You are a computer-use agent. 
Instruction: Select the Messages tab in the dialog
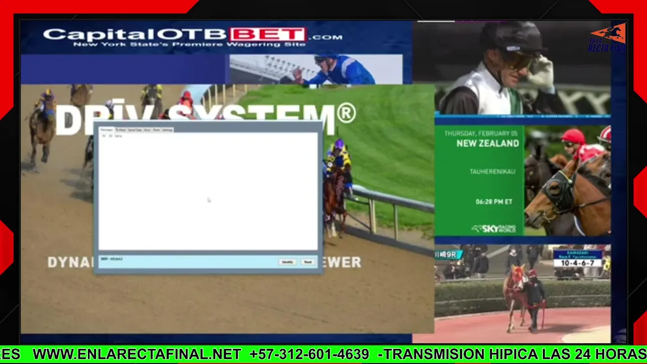click(x=107, y=130)
